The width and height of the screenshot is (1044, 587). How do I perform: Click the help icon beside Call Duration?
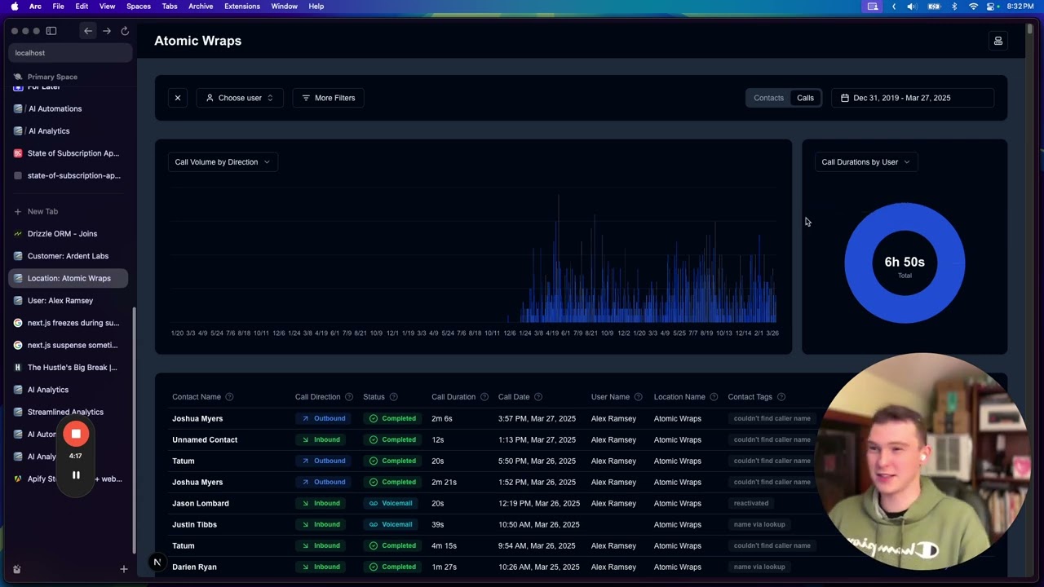coord(484,397)
